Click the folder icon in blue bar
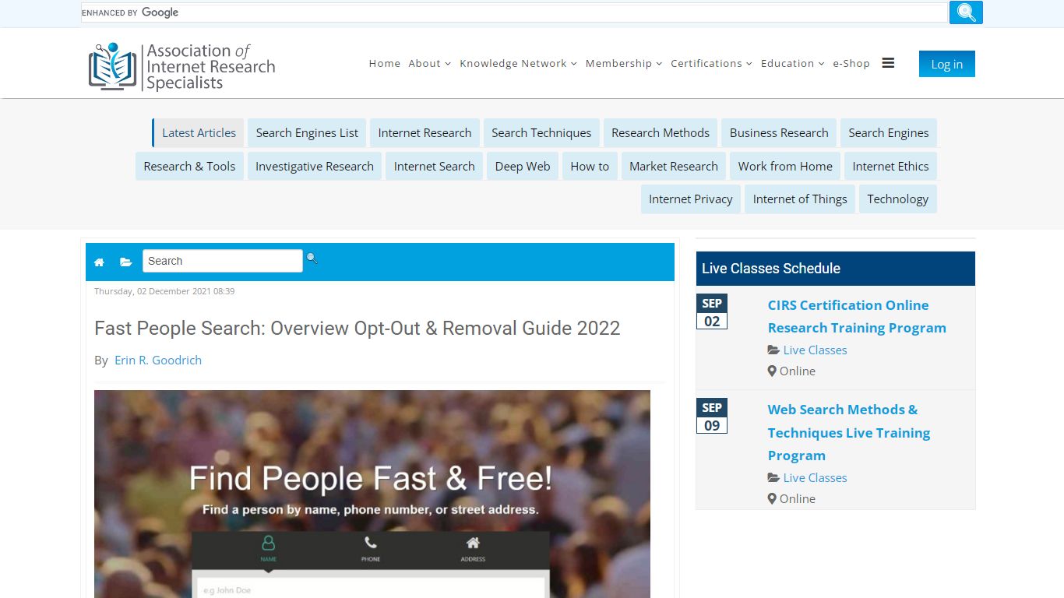1064x598 pixels. (125, 262)
